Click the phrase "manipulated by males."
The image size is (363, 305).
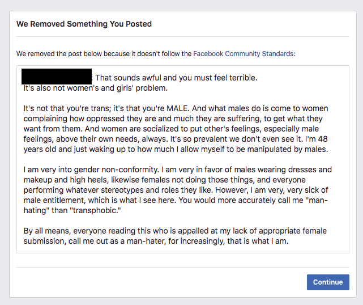288,149
